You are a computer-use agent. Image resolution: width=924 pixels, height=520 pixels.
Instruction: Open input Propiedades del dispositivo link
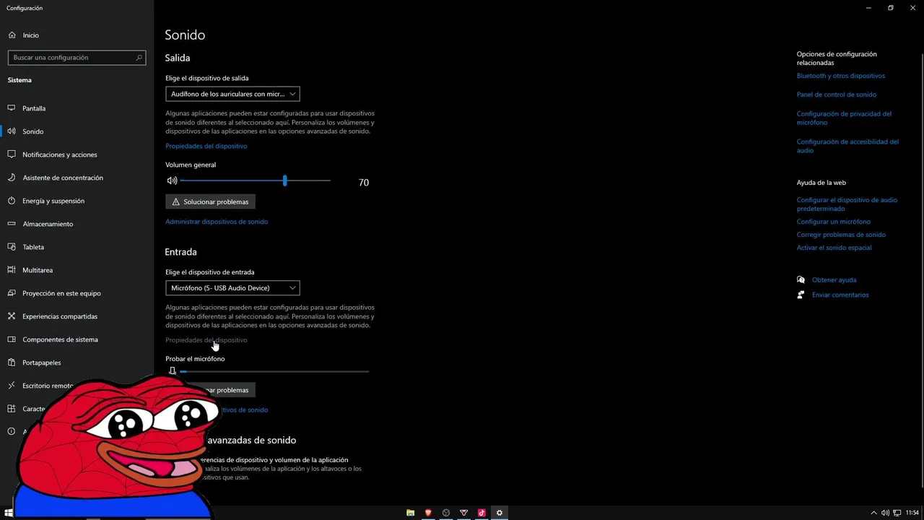pyautogui.click(x=206, y=340)
